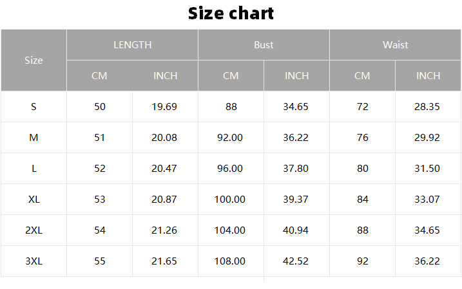Select the XL size row label
Image resolution: width=462 pixels, height=289 pixels.
[x=34, y=200]
